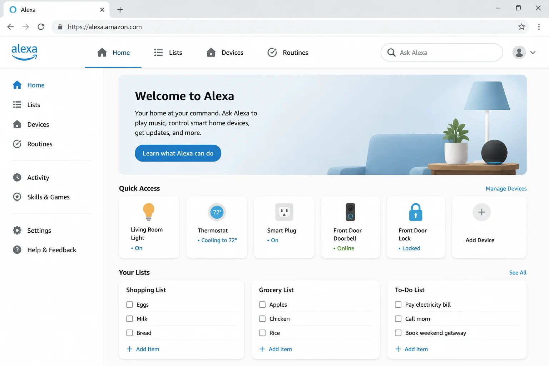The width and height of the screenshot is (549, 366).
Task: Click Skills & Games star icon
Action: pyautogui.click(x=17, y=197)
